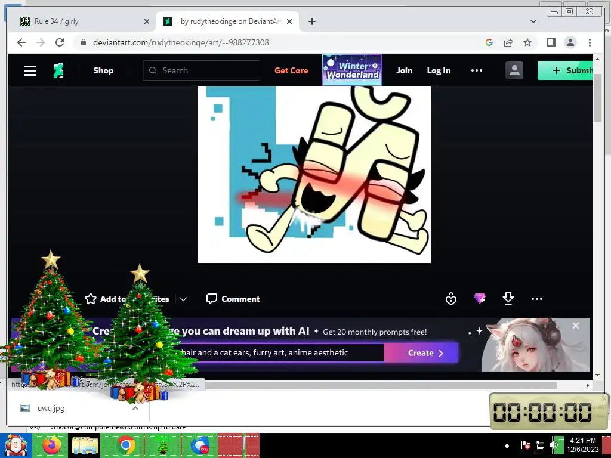Expand the favourites dropdown arrow
The width and height of the screenshot is (611, 458).
tap(183, 299)
